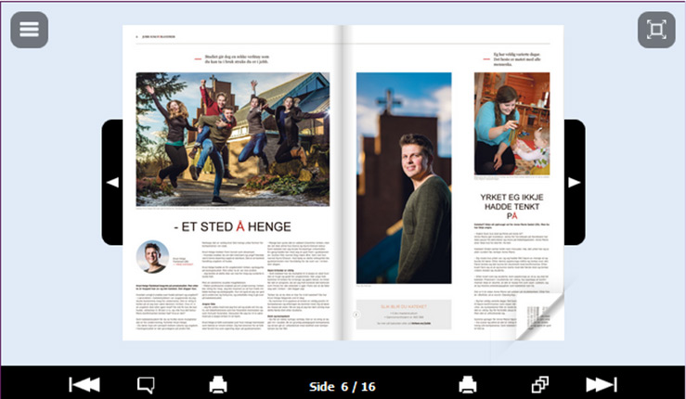Jump to the last page

601,385
